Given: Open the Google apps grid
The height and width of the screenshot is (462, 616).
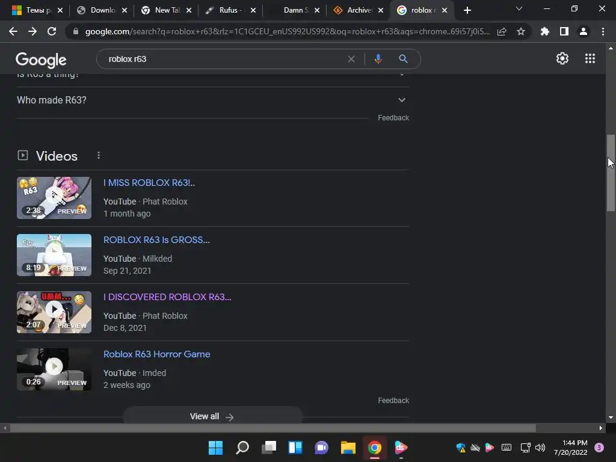Looking at the screenshot, I should point(590,58).
